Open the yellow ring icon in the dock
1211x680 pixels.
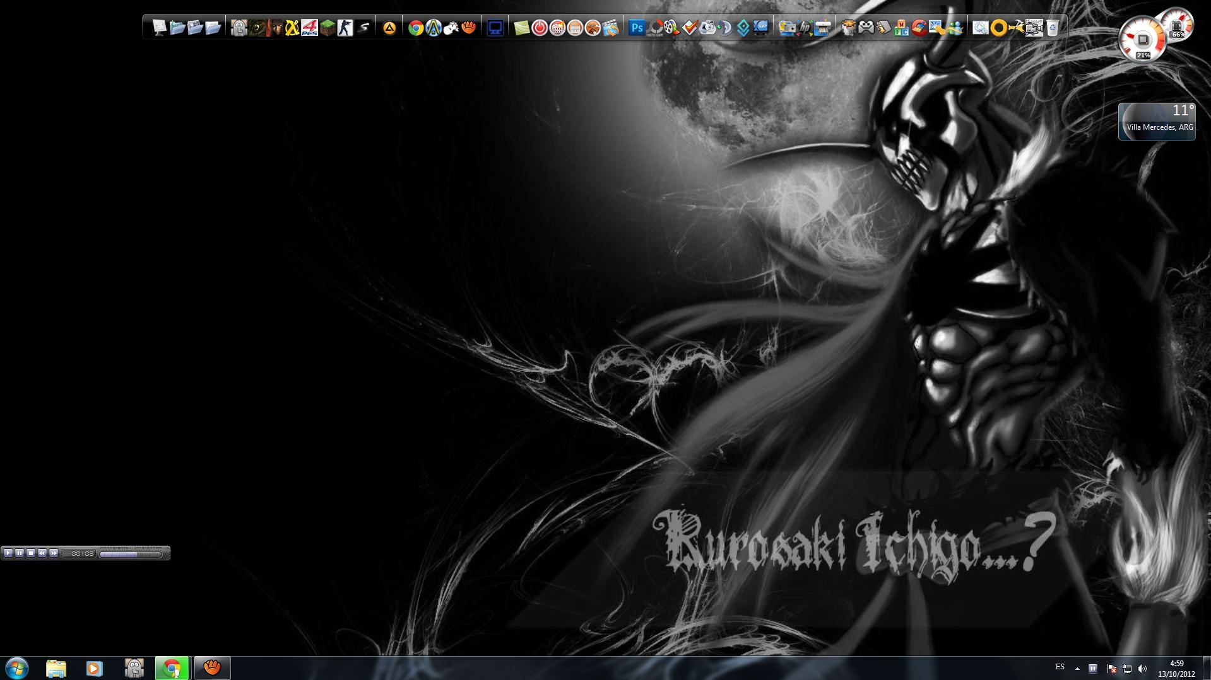pyautogui.click(x=998, y=28)
